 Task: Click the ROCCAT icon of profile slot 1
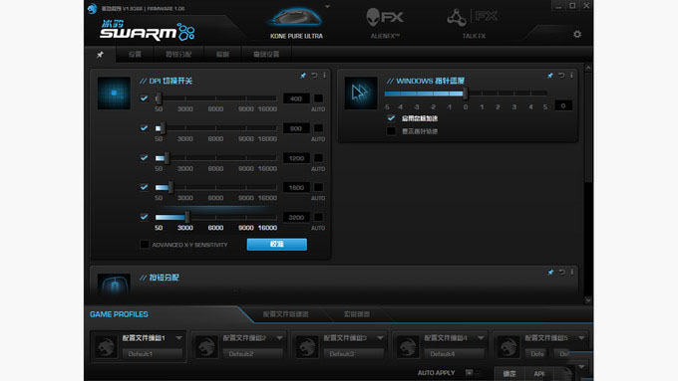(x=106, y=346)
